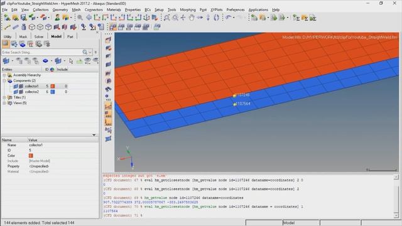Click the Color value swatch in entity editor
402x226 pixels.
[31, 156]
